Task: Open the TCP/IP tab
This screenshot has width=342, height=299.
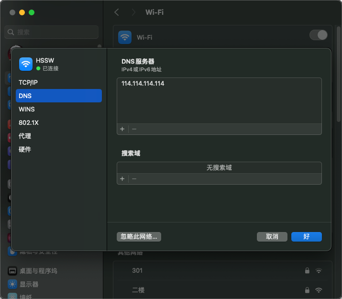Action: [x=28, y=82]
